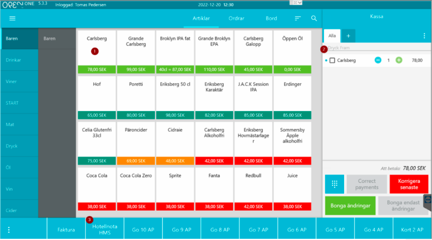
Task: Add J.A.C.K Session IPA article
Action: [253, 98]
